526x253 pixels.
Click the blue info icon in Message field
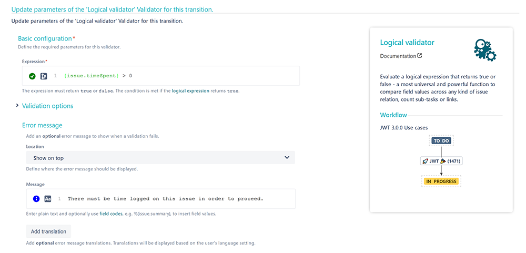[x=36, y=199]
